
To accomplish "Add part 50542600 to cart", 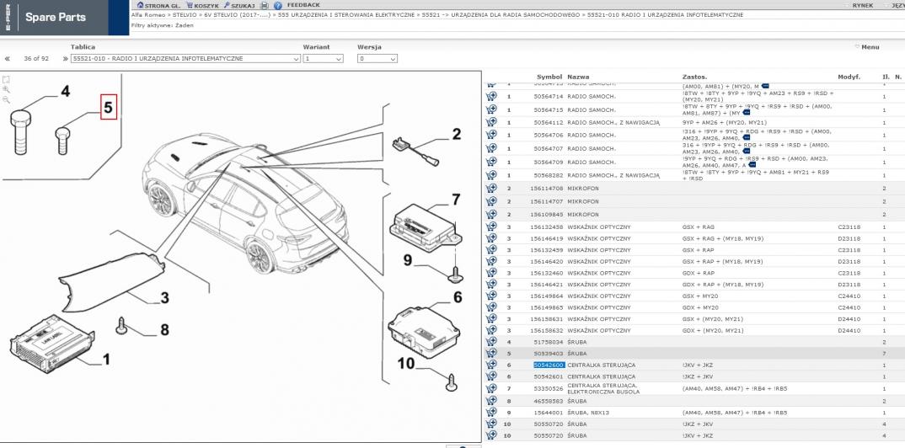I will coord(491,365).
